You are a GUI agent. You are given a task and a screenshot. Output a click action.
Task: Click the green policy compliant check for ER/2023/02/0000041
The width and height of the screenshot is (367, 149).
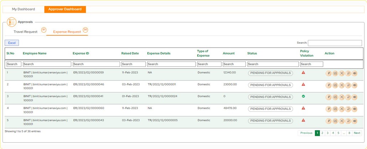303,96
